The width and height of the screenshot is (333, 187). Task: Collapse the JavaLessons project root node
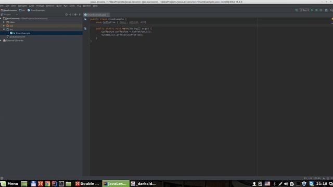(1, 19)
